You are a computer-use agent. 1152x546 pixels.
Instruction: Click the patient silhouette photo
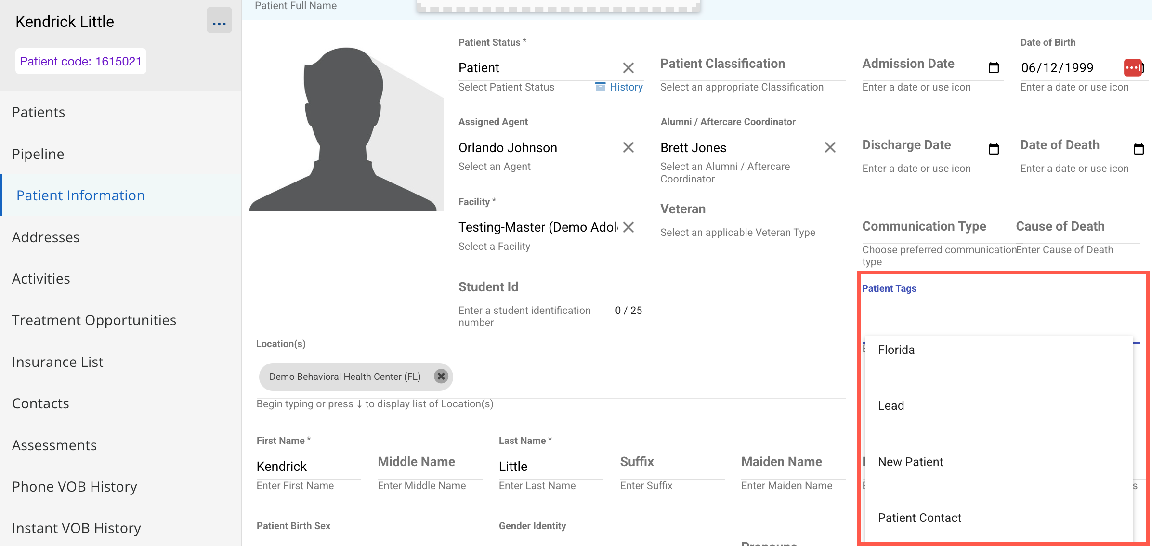point(346,129)
